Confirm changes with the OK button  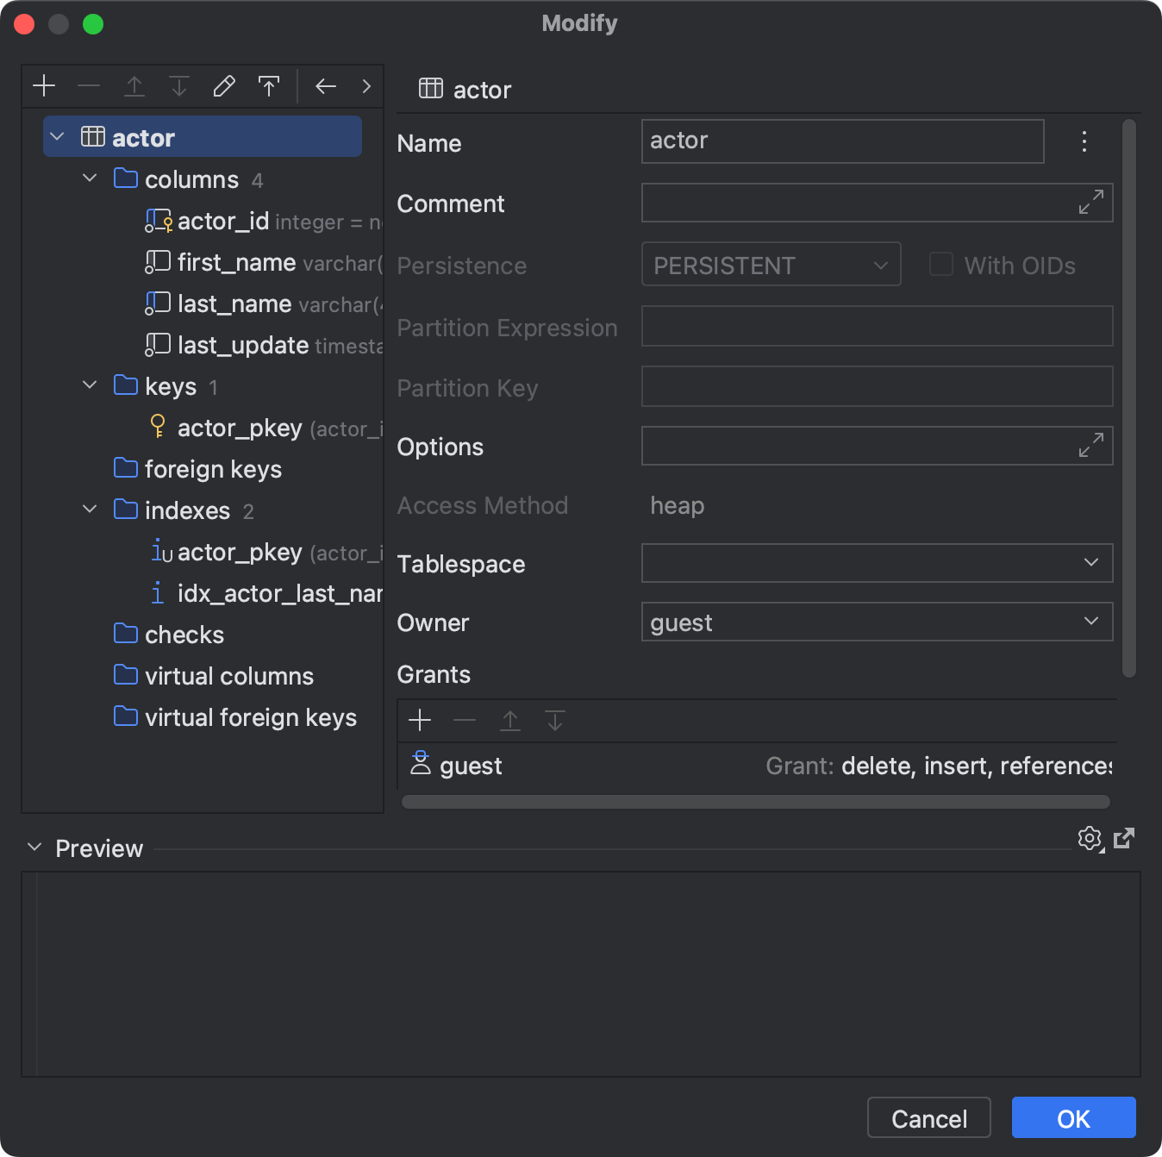tap(1072, 1117)
